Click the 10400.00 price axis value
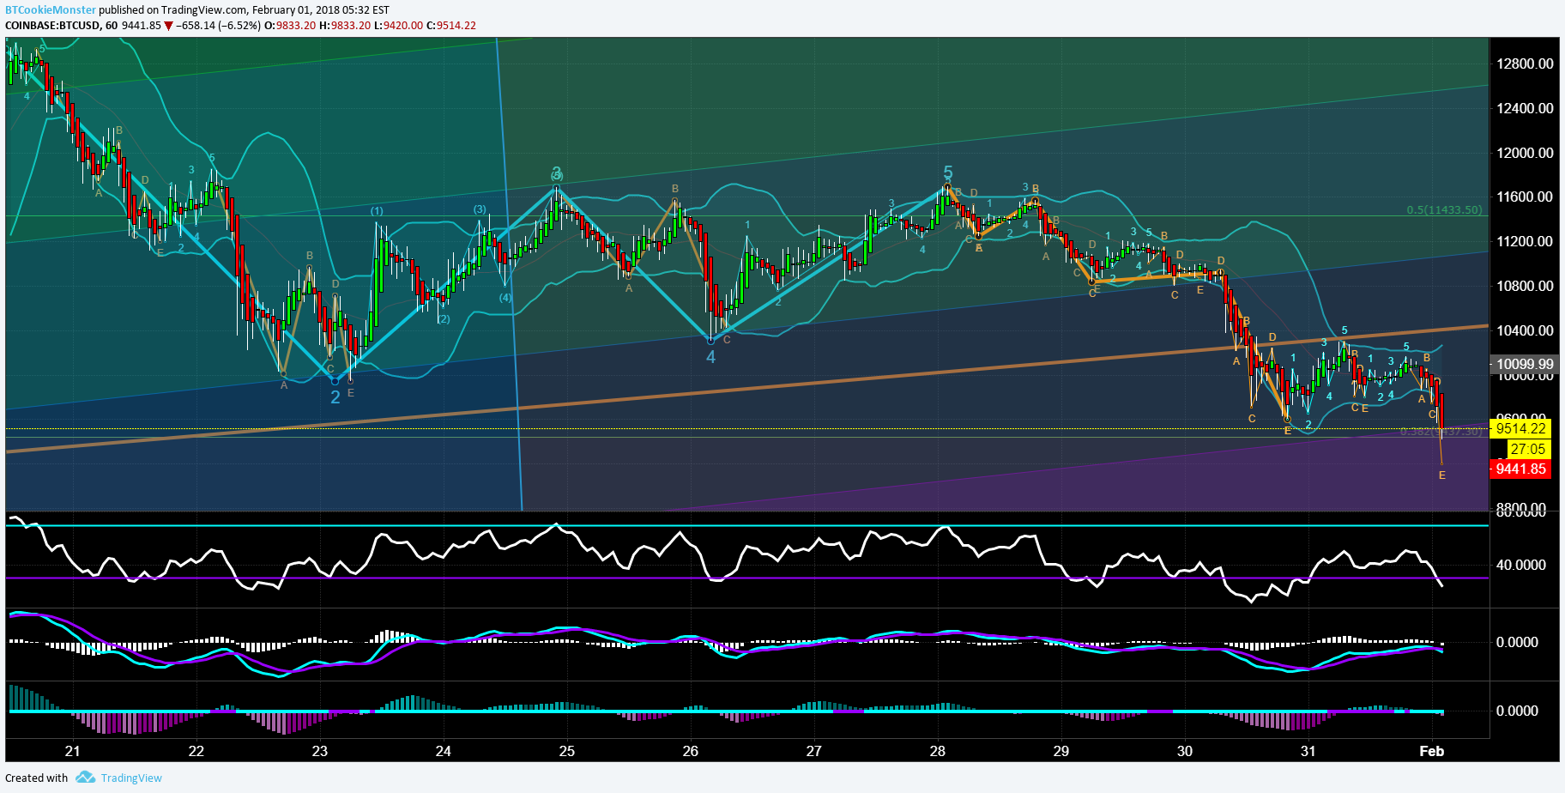1565x793 pixels. tap(1525, 330)
